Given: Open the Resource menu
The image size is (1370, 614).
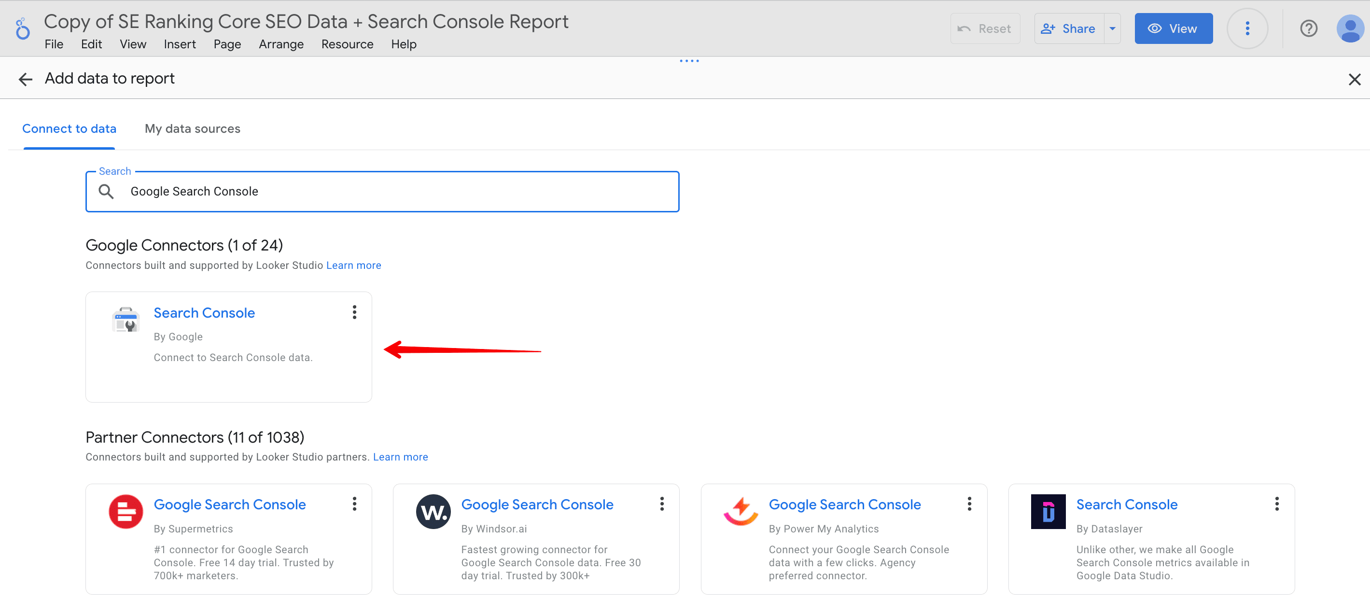Looking at the screenshot, I should [347, 44].
